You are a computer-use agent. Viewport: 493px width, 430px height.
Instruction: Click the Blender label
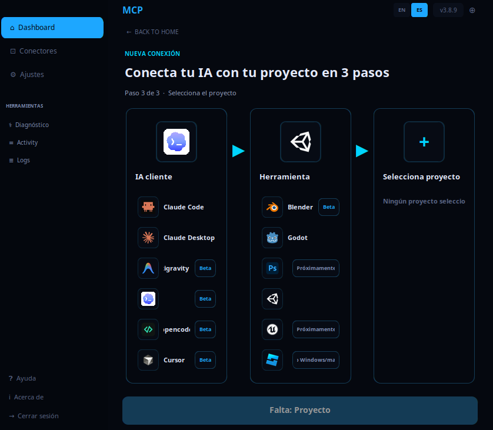[x=300, y=207]
